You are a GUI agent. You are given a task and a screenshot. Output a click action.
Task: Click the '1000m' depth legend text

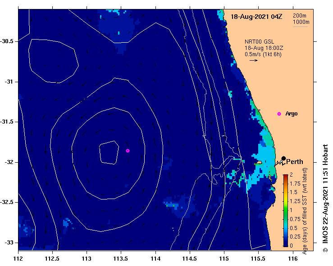[x=301, y=22]
